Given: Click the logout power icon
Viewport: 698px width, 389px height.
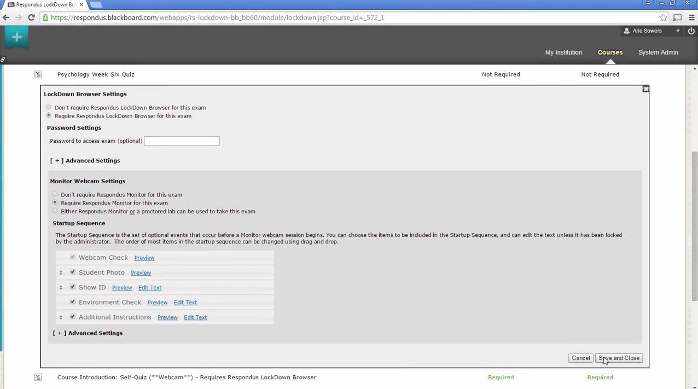Looking at the screenshot, I should pos(691,31).
